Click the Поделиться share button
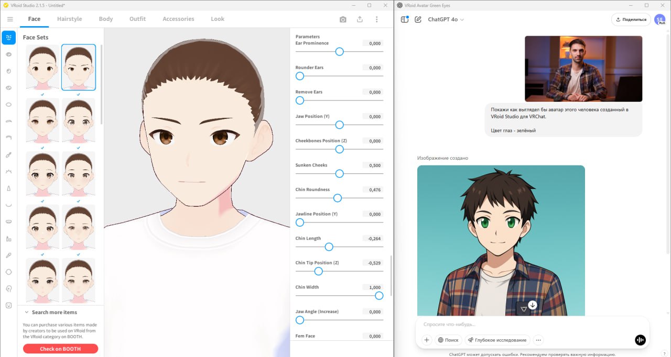 631,19
